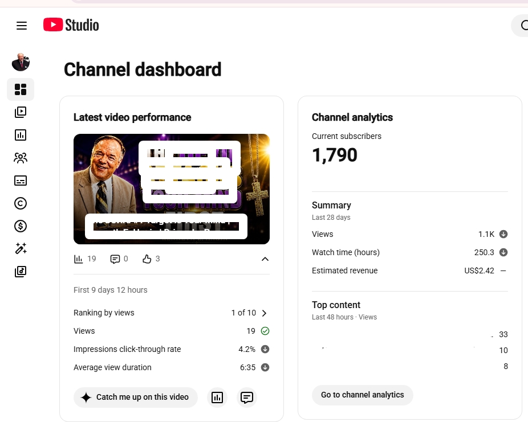
Task: Click the top content row with 8 views
Action: (410, 366)
